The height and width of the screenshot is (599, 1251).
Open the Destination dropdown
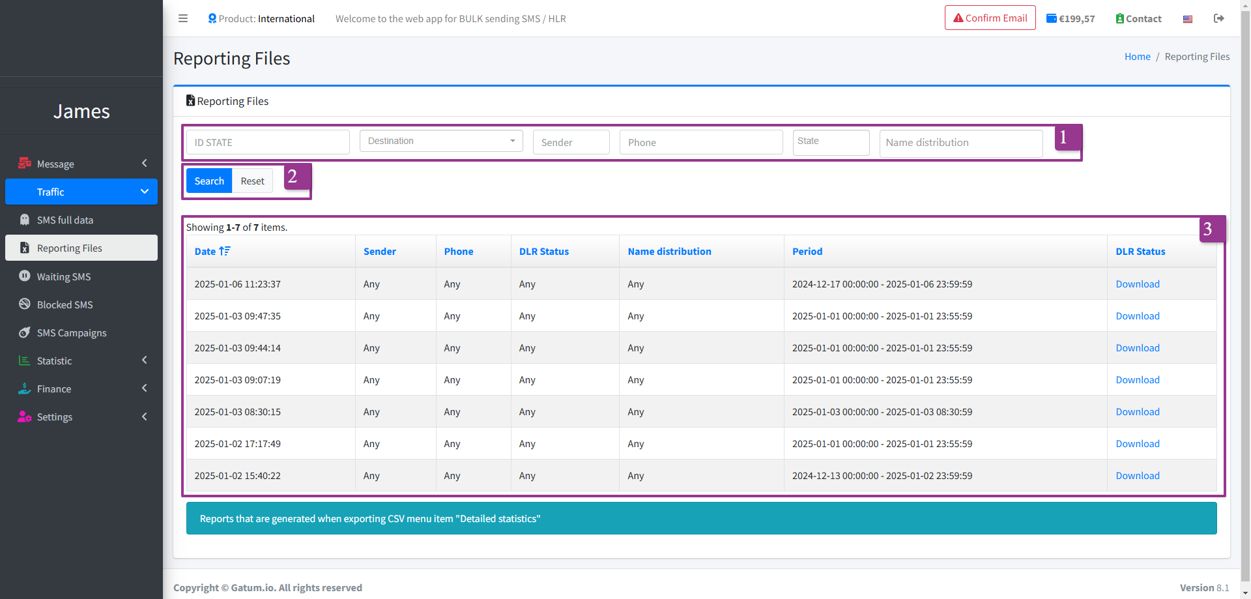(x=441, y=141)
